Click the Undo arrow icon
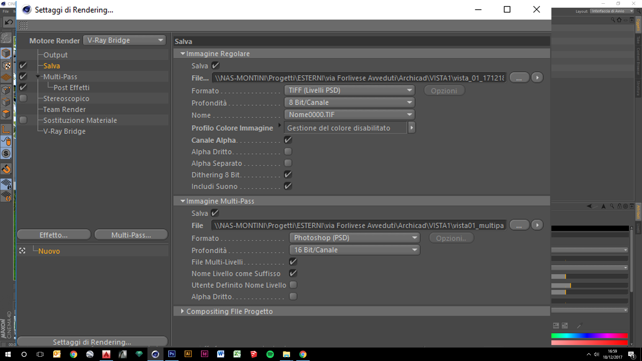The height and width of the screenshot is (361, 642). pyautogui.click(x=9, y=22)
